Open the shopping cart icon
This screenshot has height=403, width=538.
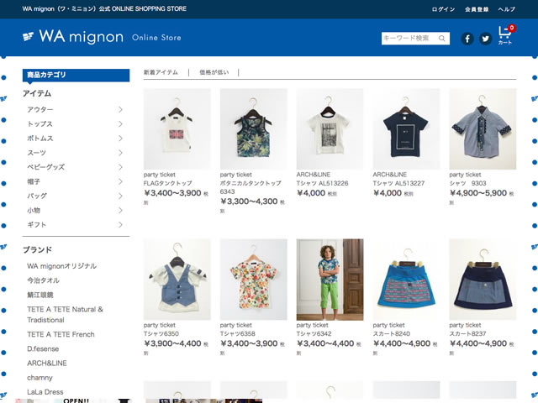click(505, 35)
